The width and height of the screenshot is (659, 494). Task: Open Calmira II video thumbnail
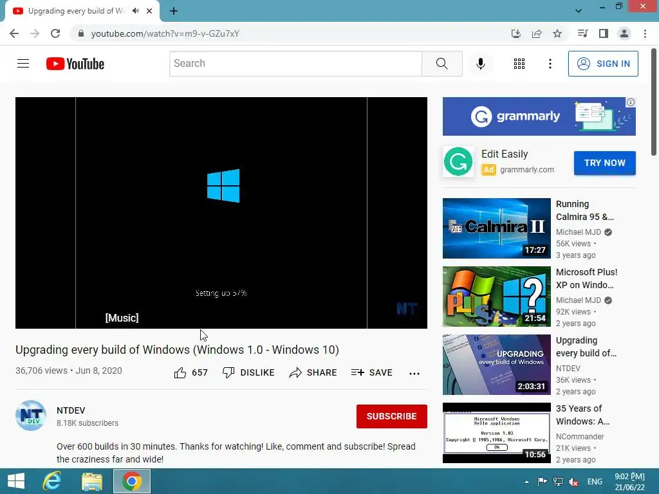[x=496, y=228]
